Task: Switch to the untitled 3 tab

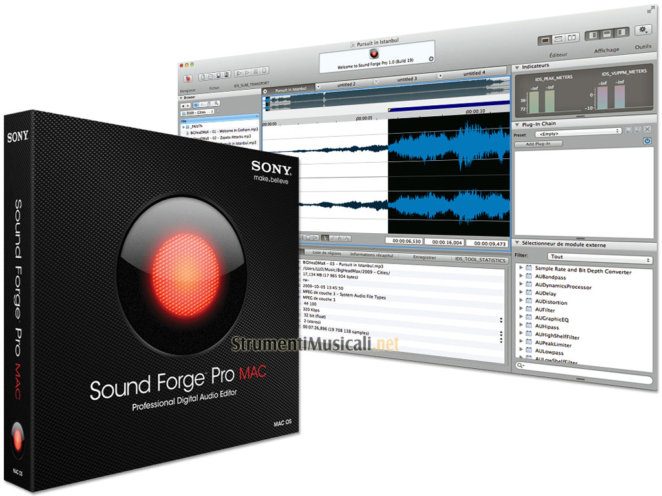Action: (407, 80)
